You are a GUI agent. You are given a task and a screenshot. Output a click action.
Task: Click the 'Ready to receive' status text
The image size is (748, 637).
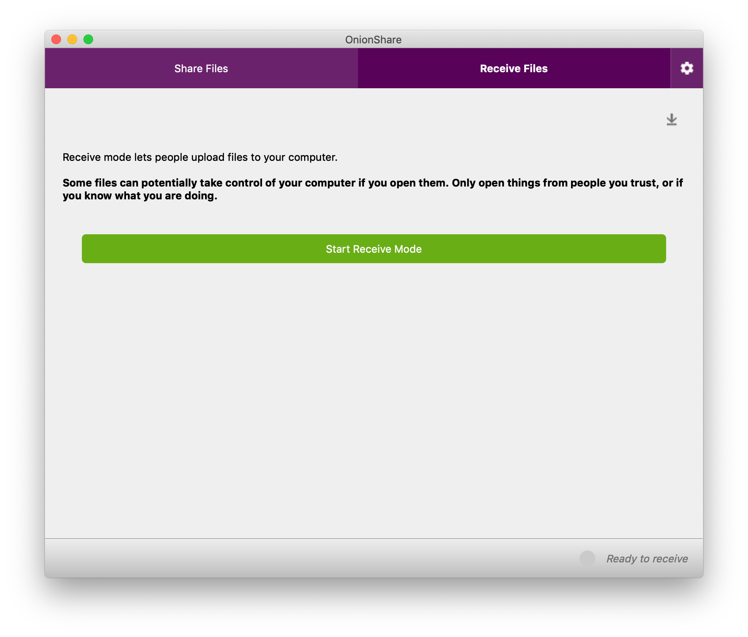coord(647,558)
